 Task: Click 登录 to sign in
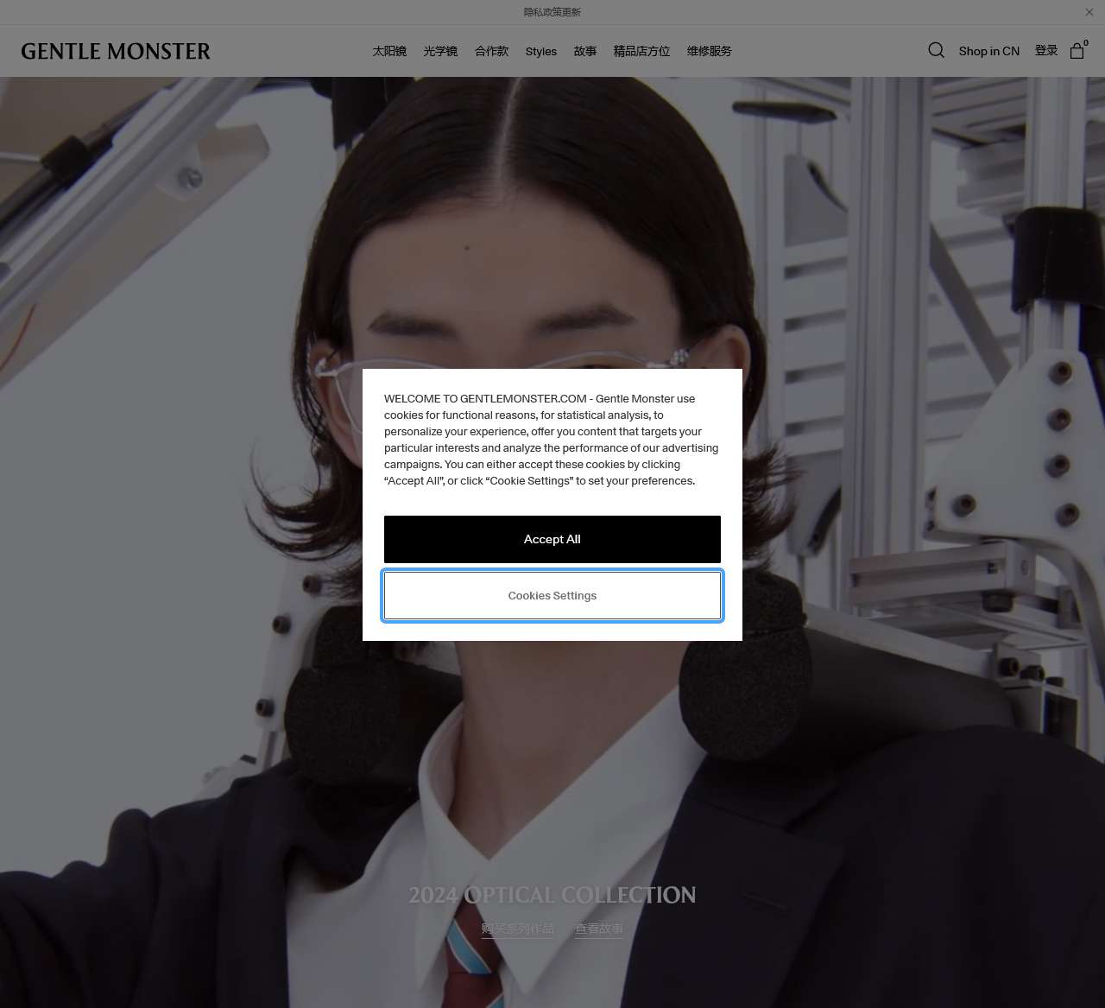click(1045, 51)
